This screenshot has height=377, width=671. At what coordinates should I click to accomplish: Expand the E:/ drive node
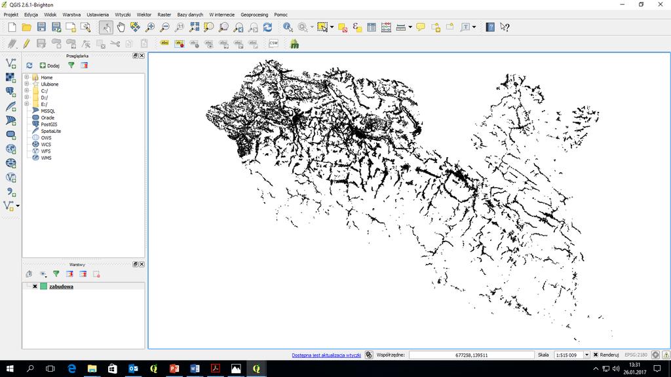coord(26,104)
